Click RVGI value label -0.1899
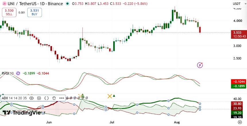247x126 pixels. click(x=239, y=86)
